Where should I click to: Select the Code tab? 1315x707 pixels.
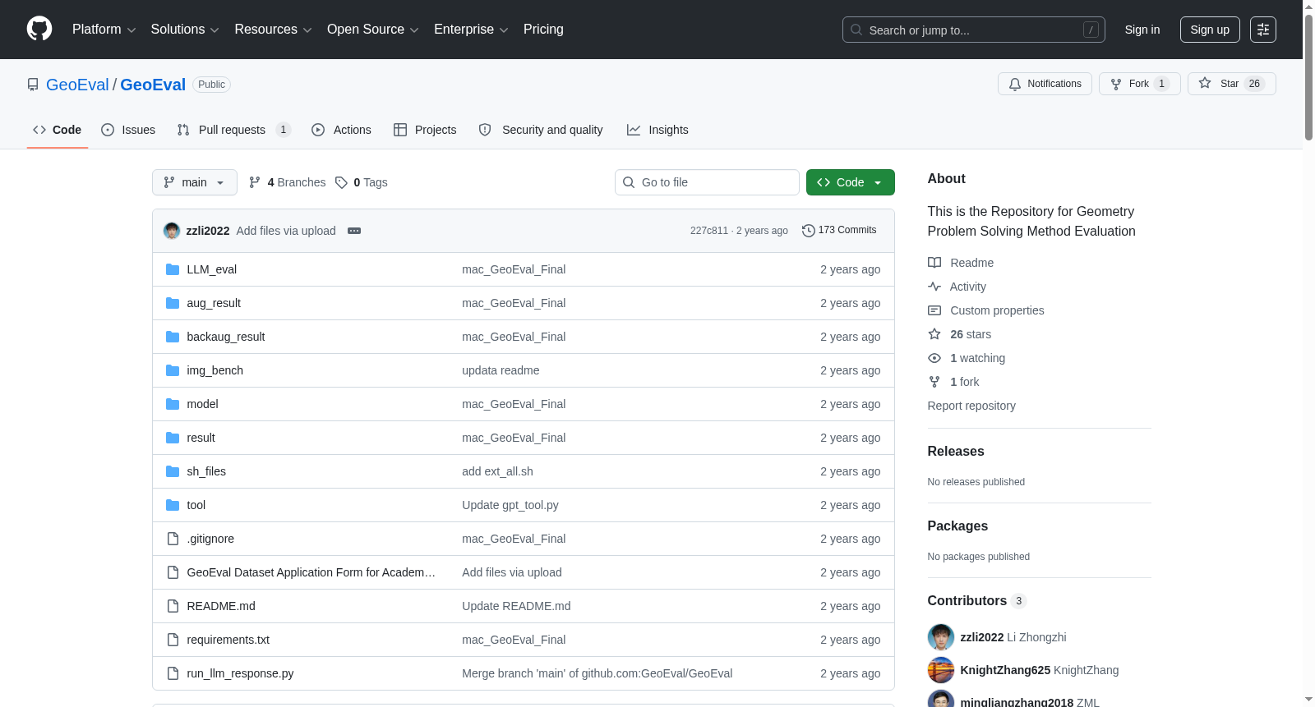coord(58,130)
